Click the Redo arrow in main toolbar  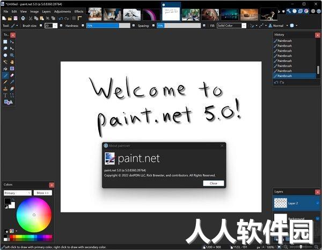pos(67,18)
